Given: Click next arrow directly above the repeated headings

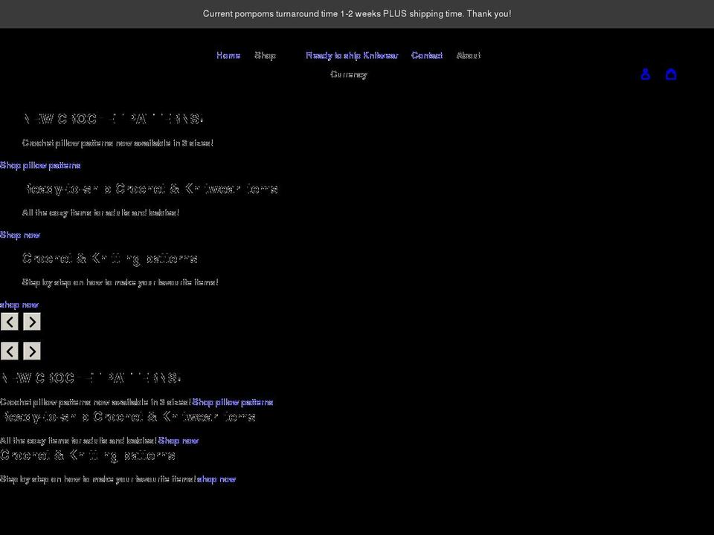Looking at the screenshot, I should 32,351.
